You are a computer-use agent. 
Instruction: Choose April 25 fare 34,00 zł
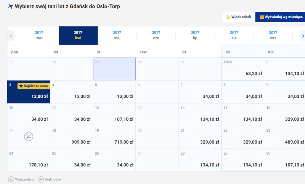click(x=71, y=160)
